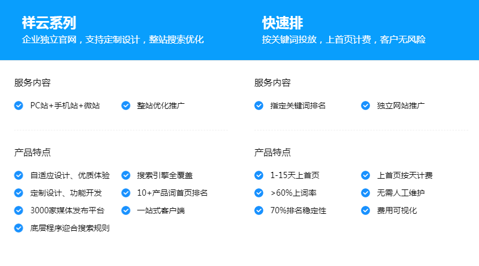Image resolution: width=479 pixels, height=266 pixels.
Task: Click the 70%排名稳定性 feature text
Action: (299, 210)
